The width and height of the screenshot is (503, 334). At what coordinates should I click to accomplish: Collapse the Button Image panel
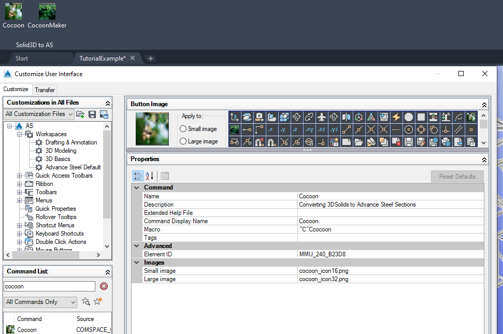tap(484, 105)
